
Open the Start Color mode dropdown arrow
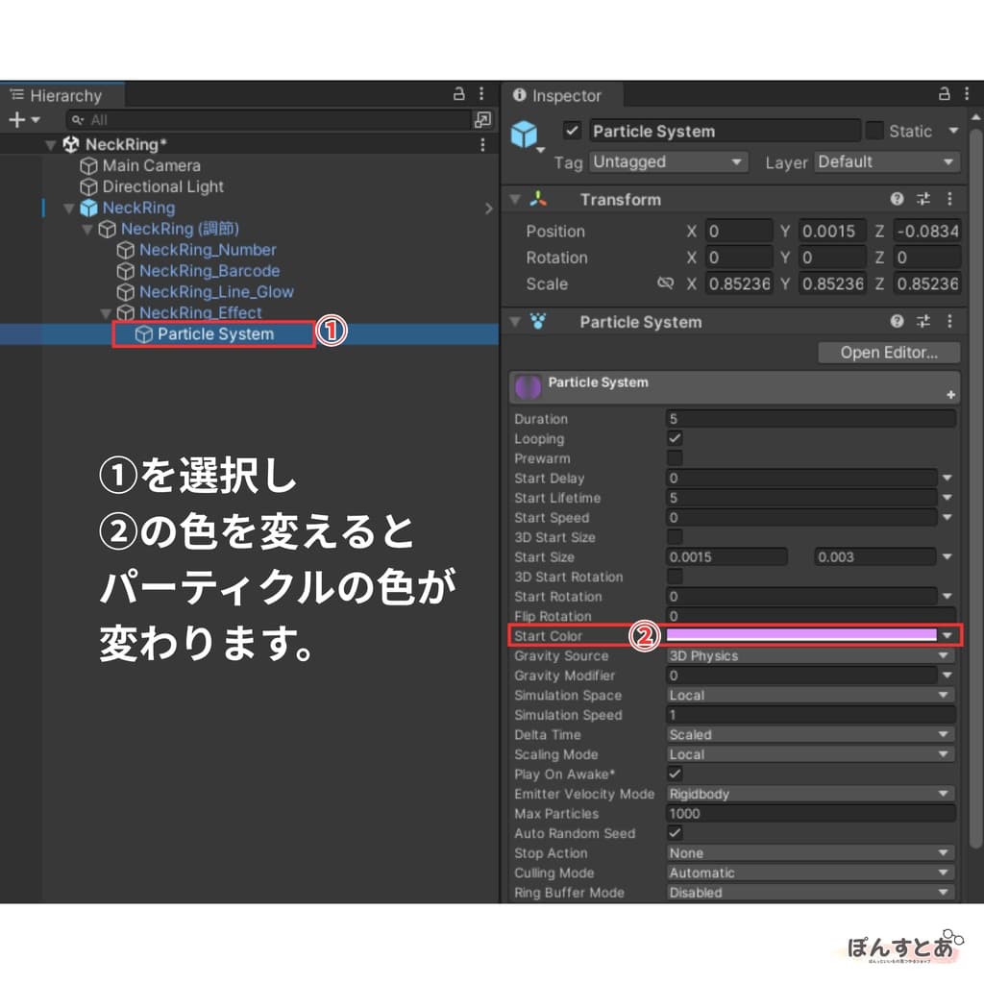click(947, 636)
